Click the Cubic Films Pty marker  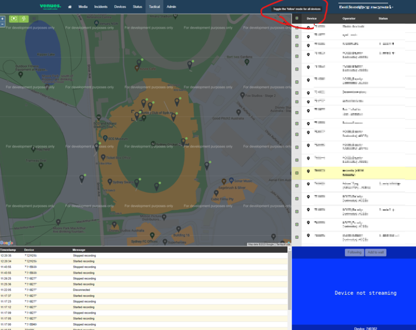click(x=216, y=193)
